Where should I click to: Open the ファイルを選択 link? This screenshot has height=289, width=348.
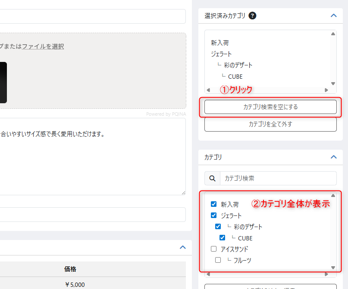pyautogui.click(x=43, y=46)
